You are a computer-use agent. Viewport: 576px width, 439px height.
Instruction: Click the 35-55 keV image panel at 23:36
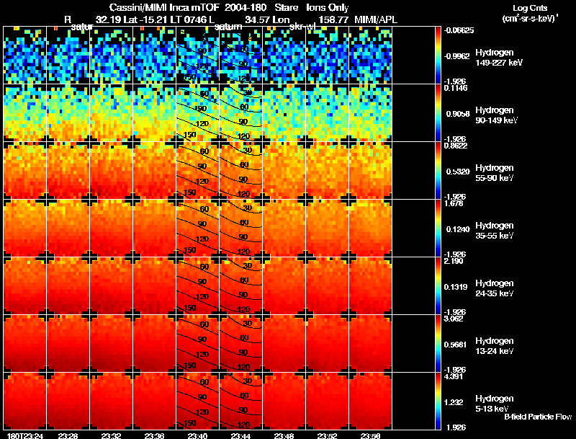coord(154,229)
